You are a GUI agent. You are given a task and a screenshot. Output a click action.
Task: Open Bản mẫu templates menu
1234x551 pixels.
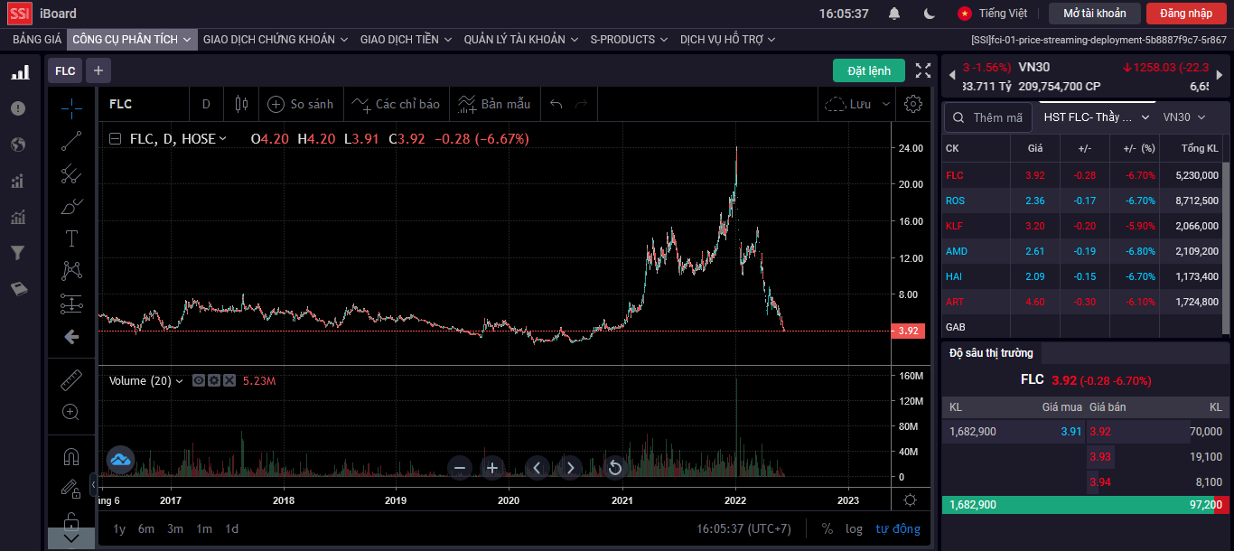[x=494, y=104]
